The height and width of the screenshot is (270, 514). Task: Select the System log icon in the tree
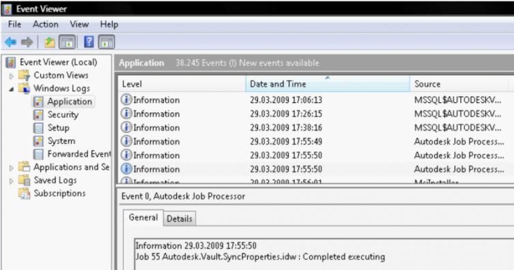click(x=38, y=141)
